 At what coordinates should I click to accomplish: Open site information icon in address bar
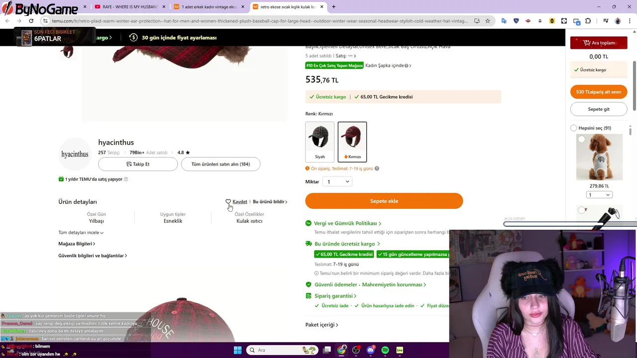(x=45, y=21)
